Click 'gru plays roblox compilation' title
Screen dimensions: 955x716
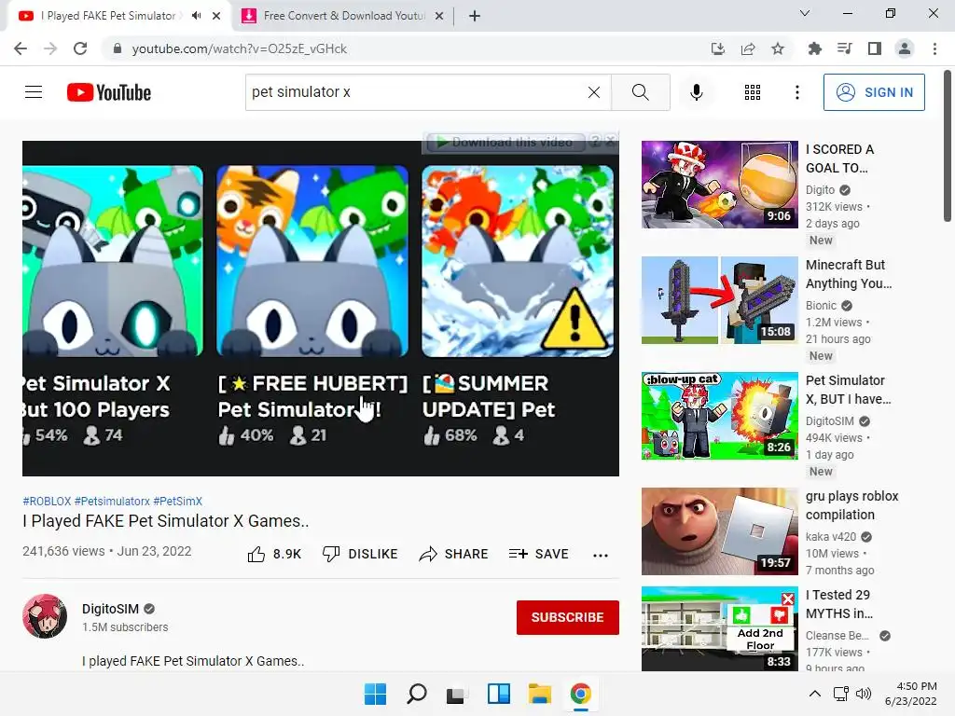852,505
